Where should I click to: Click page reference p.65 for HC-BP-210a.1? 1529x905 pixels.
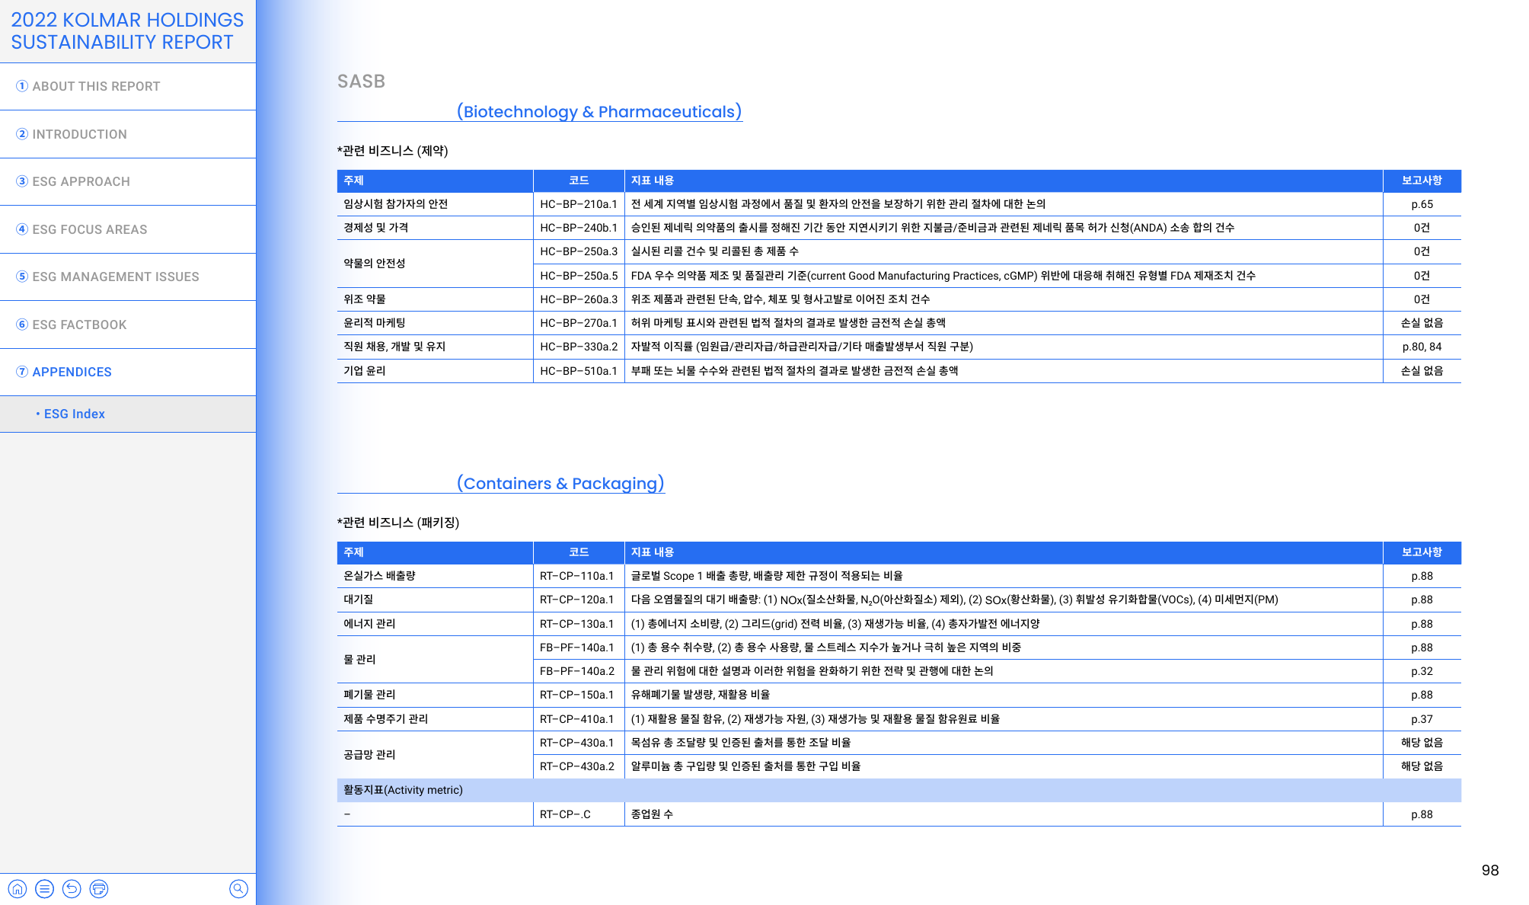click(x=1422, y=204)
